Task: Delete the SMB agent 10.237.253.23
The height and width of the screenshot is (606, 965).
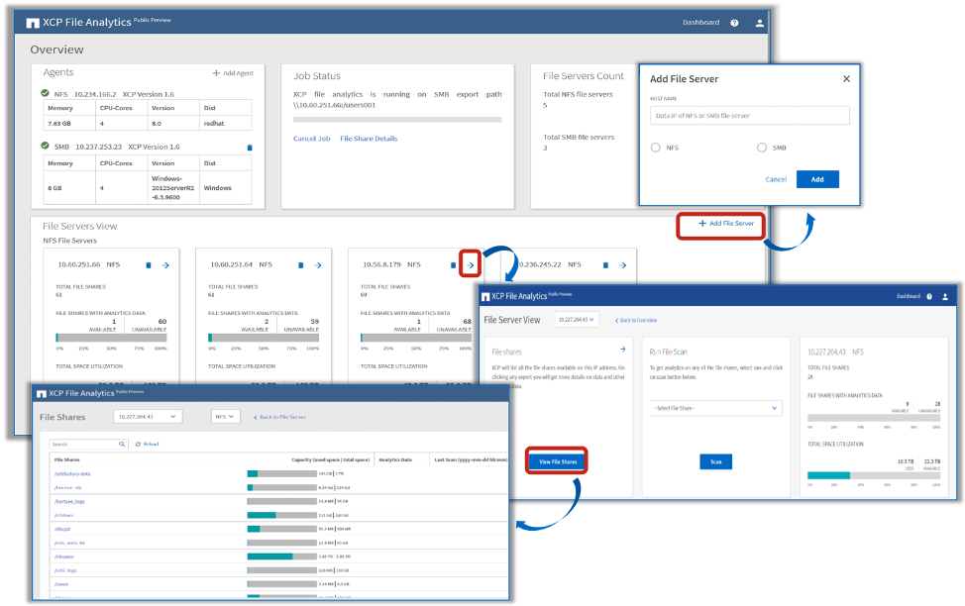Action: [249, 148]
